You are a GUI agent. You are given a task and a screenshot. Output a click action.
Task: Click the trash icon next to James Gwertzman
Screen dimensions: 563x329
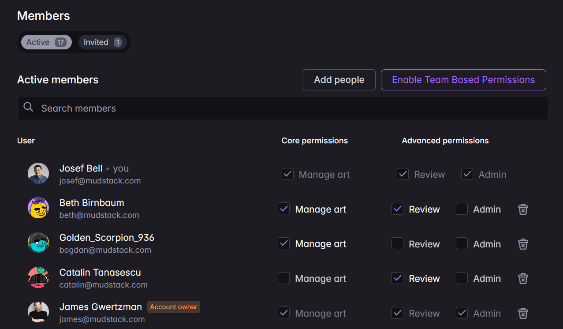coord(523,313)
